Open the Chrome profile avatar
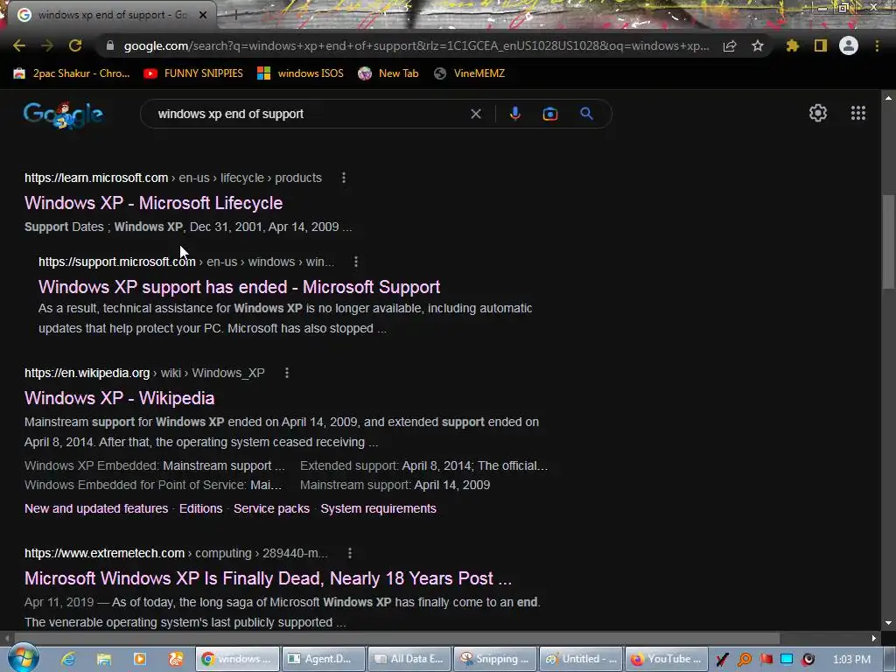Screen dimensions: 896x672 click(x=849, y=45)
